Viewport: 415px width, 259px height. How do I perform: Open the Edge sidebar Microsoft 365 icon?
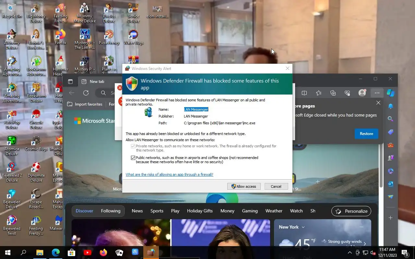coord(391,171)
